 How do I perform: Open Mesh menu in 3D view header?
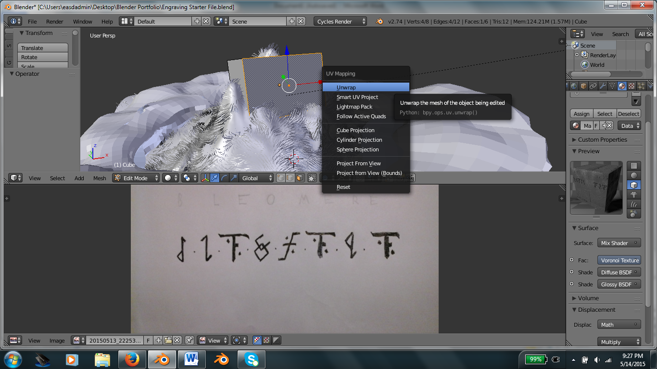click(100, 178)
